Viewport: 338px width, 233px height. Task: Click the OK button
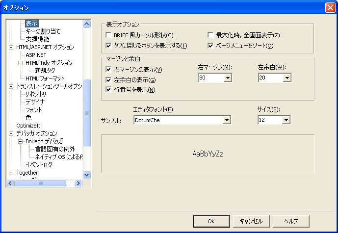(211, 221)
